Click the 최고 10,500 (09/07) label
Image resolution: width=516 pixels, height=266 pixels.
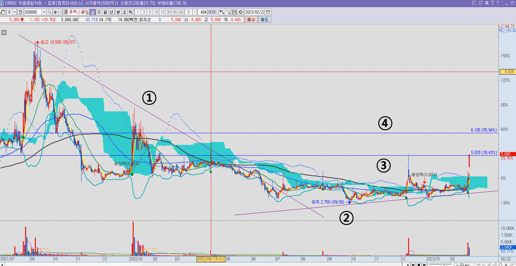tap(58, 42)
